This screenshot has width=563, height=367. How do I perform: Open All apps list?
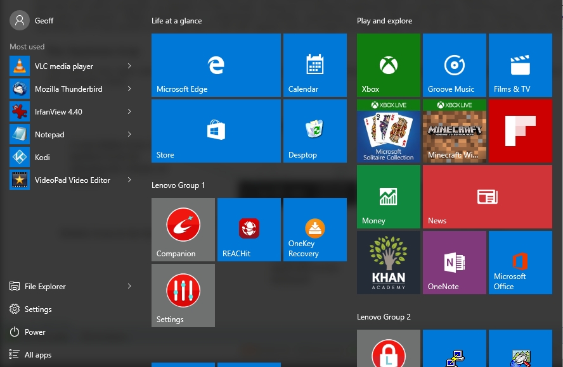point(37,355)
